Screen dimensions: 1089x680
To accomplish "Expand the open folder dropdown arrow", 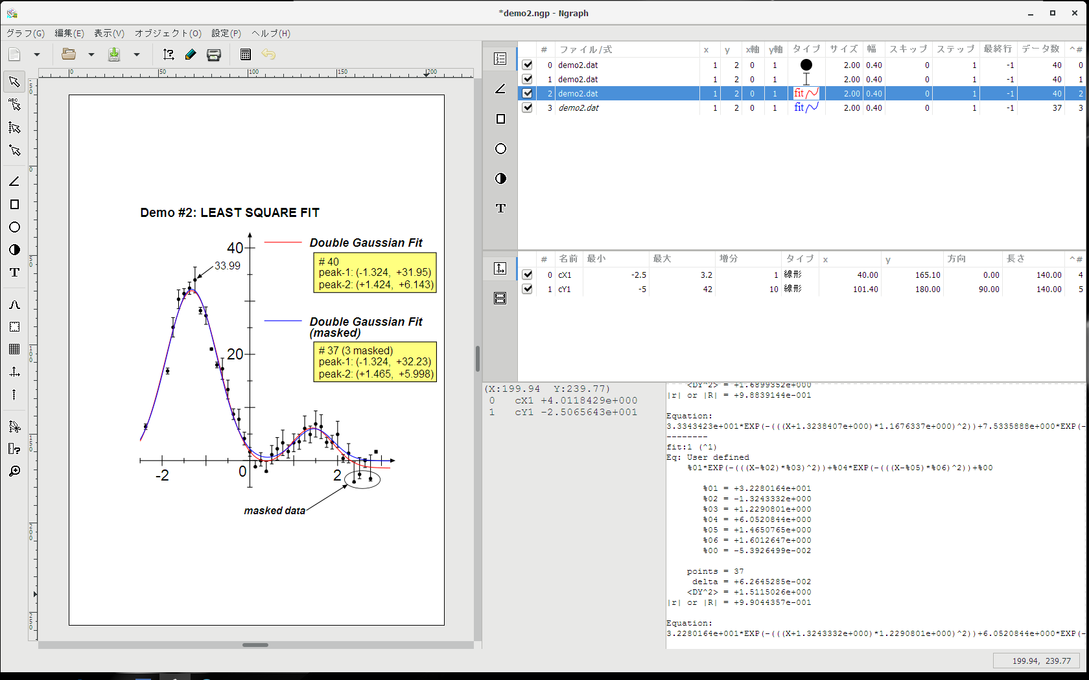I will (91, 55).
